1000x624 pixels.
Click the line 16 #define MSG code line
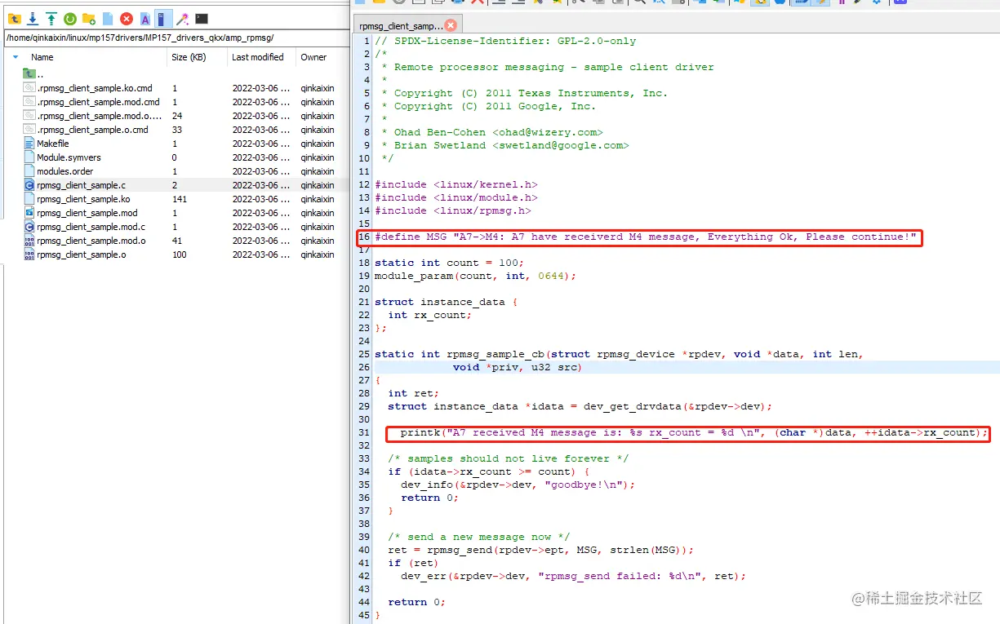[646, 237]
